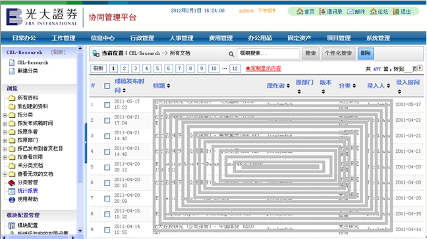
Task: Open the 定制显示内容 link
Action: [x=264, y=68]
